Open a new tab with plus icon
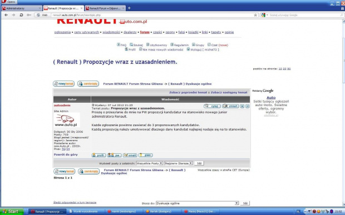Screen dimensions: 345x215 tap(129, 8)
